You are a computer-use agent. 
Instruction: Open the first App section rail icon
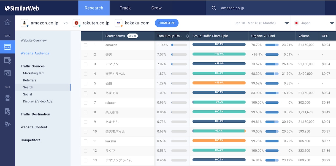click(7, 98)
